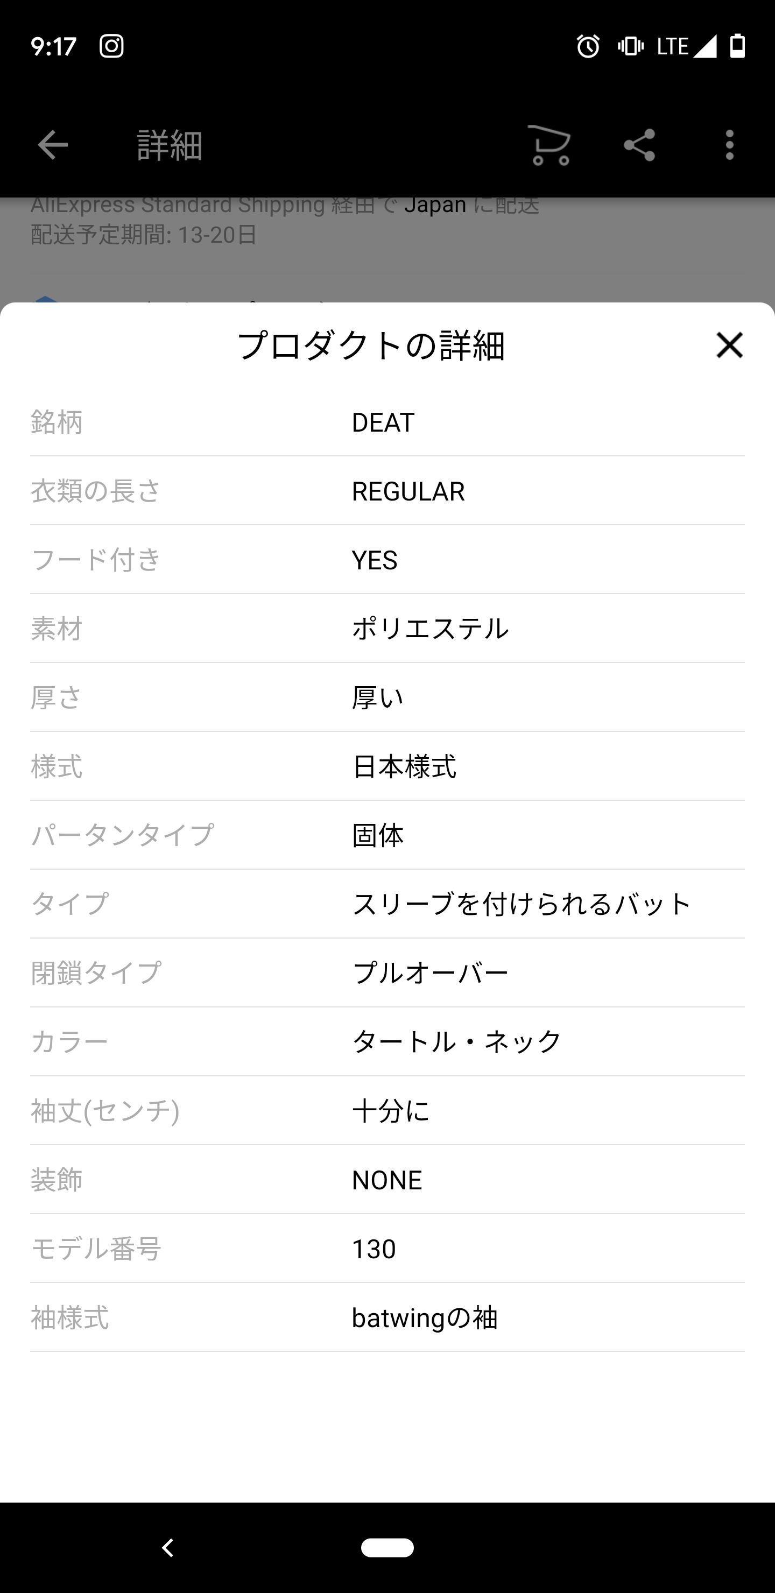The height and width of the screenshot is (1593, 775).
Task: Tap the alarm clock status icon
Action: (588, 46)
